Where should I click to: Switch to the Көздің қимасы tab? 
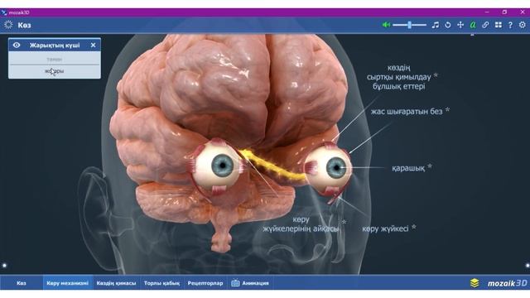pyautogui.click(x=116, y=283)
